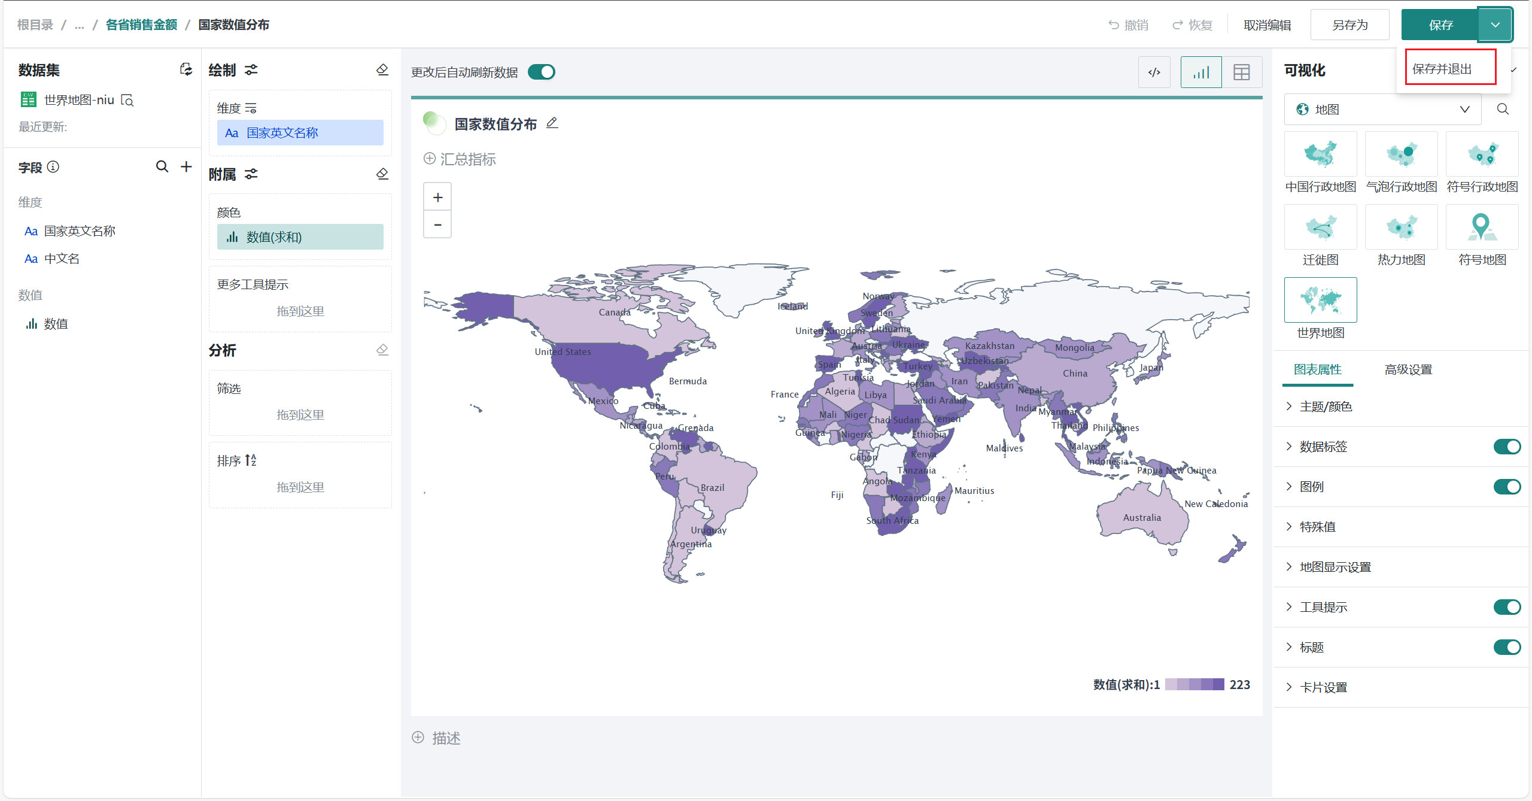The image size is (1532, 801).
Task: Expand the 主题/颜色 section
Action: 1326,406
